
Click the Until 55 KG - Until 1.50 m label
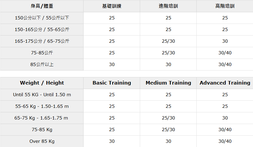coord(42,95)
